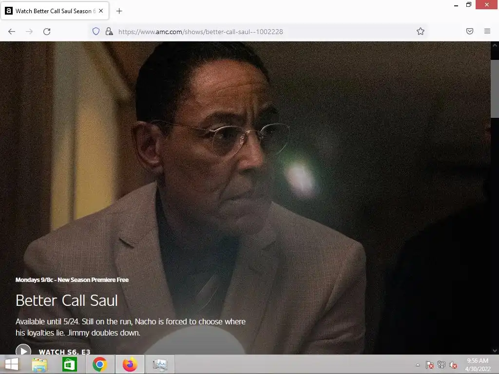Click the WATCH S6, E3 link
Viewport: 499px width, 374px height.
coord(65,352)
